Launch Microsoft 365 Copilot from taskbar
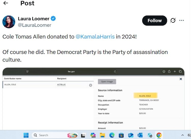 point(93,135)
